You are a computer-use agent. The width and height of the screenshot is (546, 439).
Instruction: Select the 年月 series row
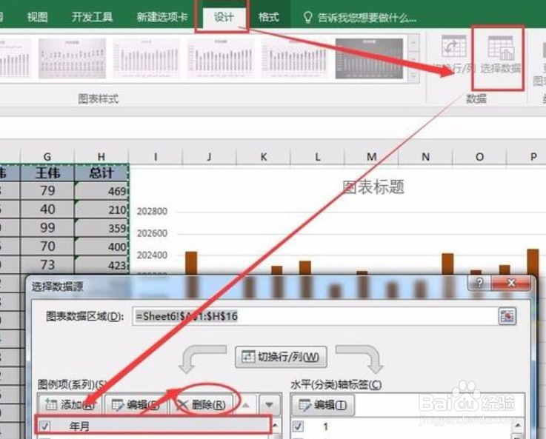153,426
